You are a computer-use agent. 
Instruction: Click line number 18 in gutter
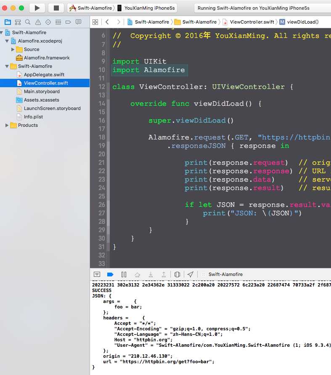click(x=102, y=137)
